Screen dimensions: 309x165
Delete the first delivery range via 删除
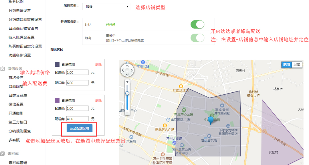(x=98, y=64)
